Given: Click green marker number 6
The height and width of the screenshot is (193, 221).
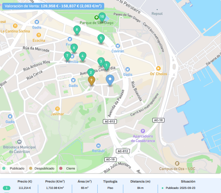Looking at the screenshot, I should (x=74, y=48).
